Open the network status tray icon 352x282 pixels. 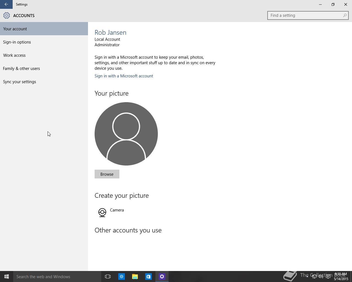pos(314,276)
